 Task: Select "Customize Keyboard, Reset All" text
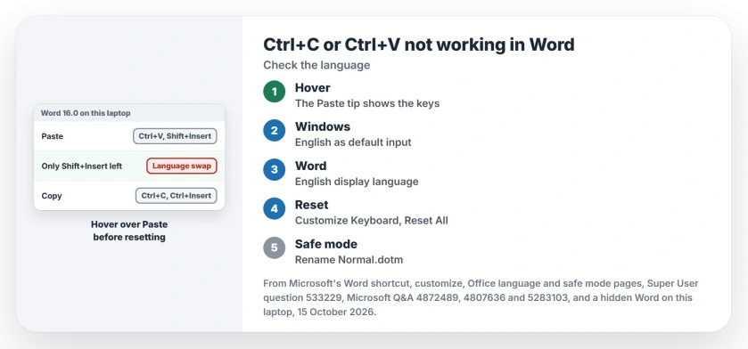pyautogui.click(x=372, y=221)
